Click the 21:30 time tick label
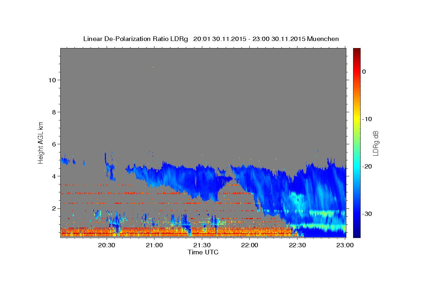 [202, 245]
